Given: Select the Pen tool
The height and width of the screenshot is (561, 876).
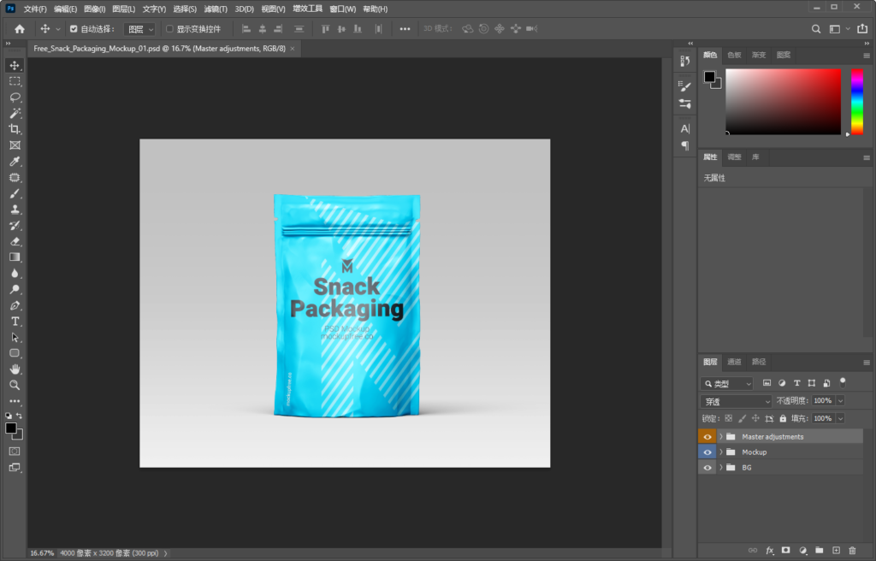Looking at the screenshot, I should 15,305.
